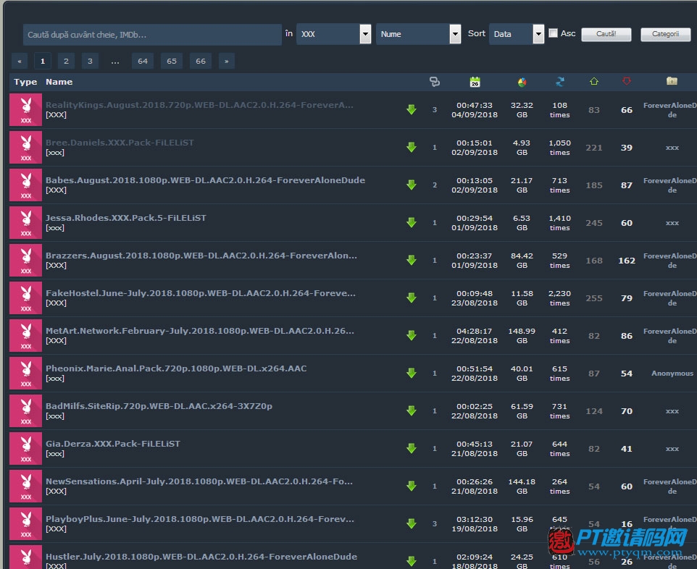
Task: Download MetArt.Network.February-July via green arrow
Action: pos(412,335)
